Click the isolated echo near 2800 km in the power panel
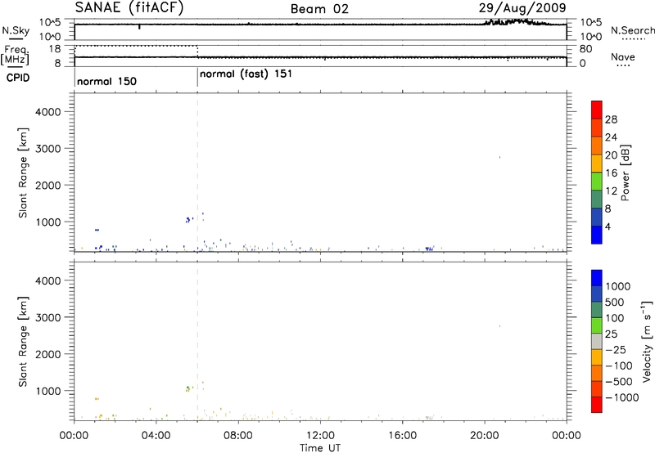The height and width of the screenshot is (453, 655). pyautogui.click(x=499, y=157)
